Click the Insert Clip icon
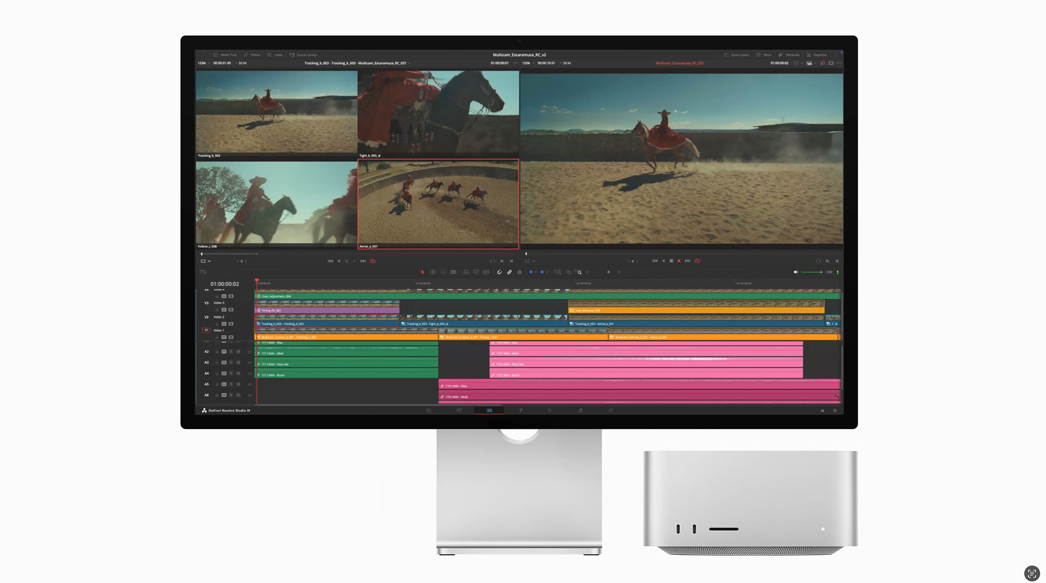The width and height of the screenshot is (1046, 583). pyautogui.click(x=466, y=272)
